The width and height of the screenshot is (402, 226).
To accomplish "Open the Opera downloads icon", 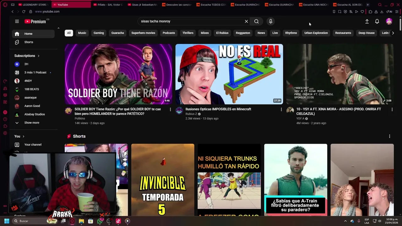I will (382, 12).
